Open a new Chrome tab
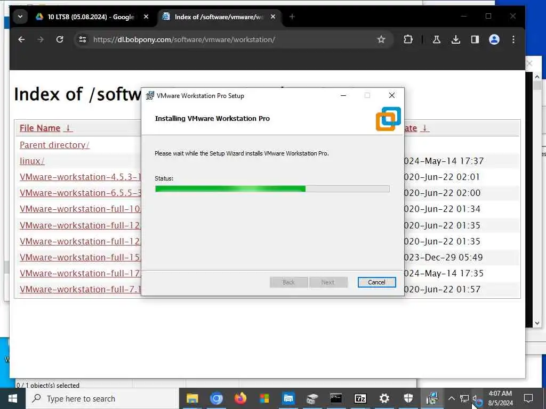Screen dimensions: 546x409 point(292,17)
